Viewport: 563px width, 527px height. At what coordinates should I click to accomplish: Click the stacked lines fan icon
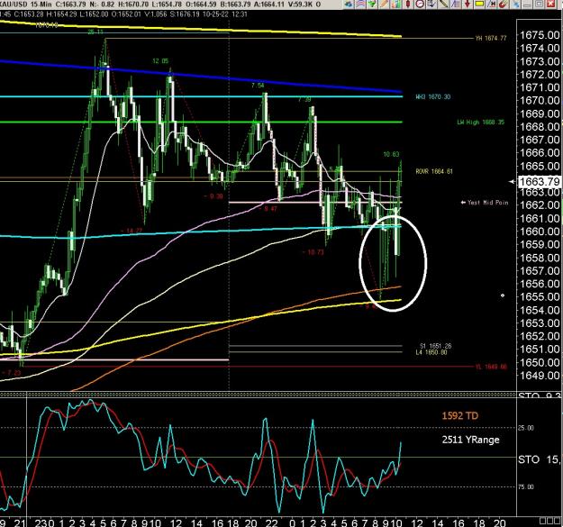pyautogui.click(x=455, y=4)
